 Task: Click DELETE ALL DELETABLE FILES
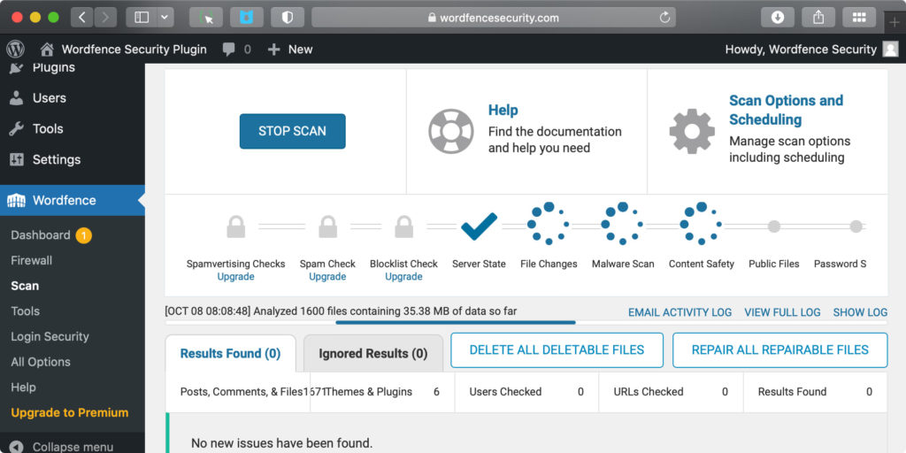pyautogui.click(x=557, y=350)
